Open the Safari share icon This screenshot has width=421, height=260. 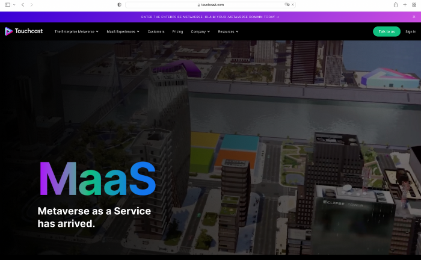pyautogui.click(x=396, y=5)
